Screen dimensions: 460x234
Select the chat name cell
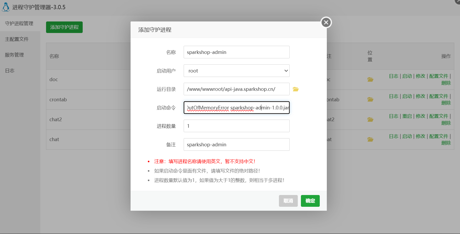coord(54,139)
